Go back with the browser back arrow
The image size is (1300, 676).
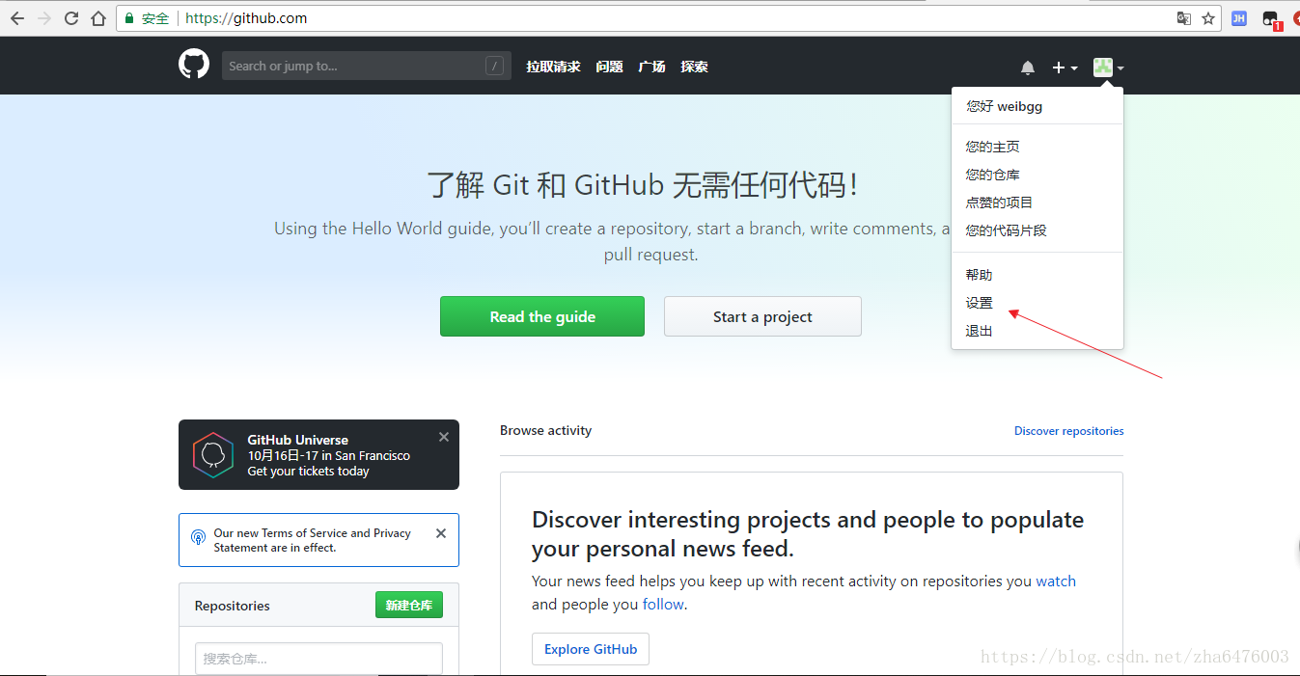[16, 18]
